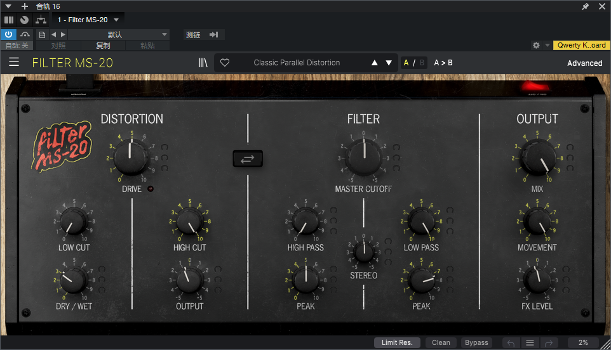
Task: Toggle Bypass in bottom bar
Action: (x=476, y=342)
